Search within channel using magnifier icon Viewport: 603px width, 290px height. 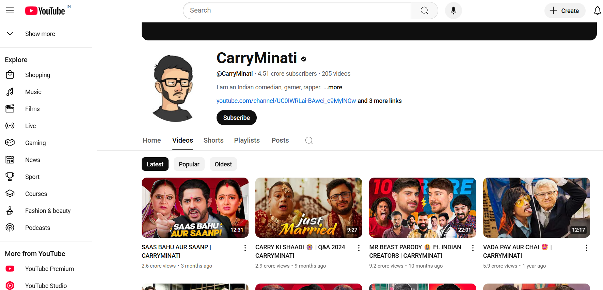309,141
